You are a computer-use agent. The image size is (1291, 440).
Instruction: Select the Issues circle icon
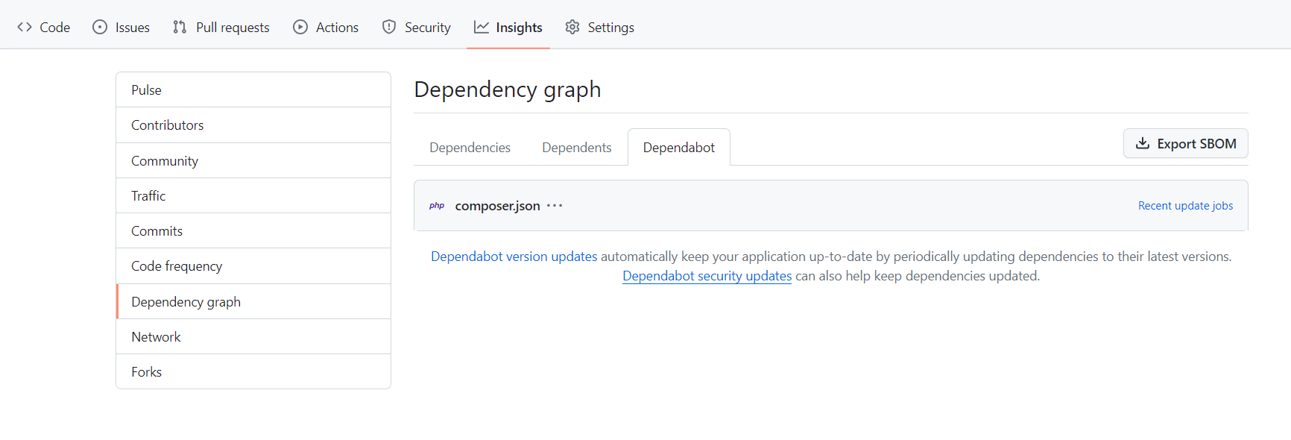pyautogui.click(x=98, y=26)
